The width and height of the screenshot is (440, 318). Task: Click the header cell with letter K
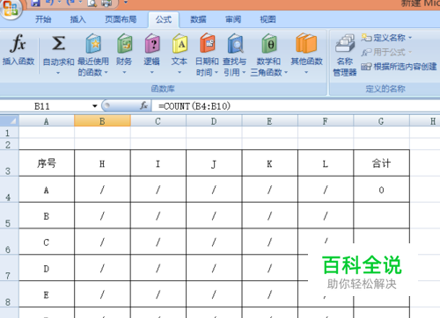point(269,163)
